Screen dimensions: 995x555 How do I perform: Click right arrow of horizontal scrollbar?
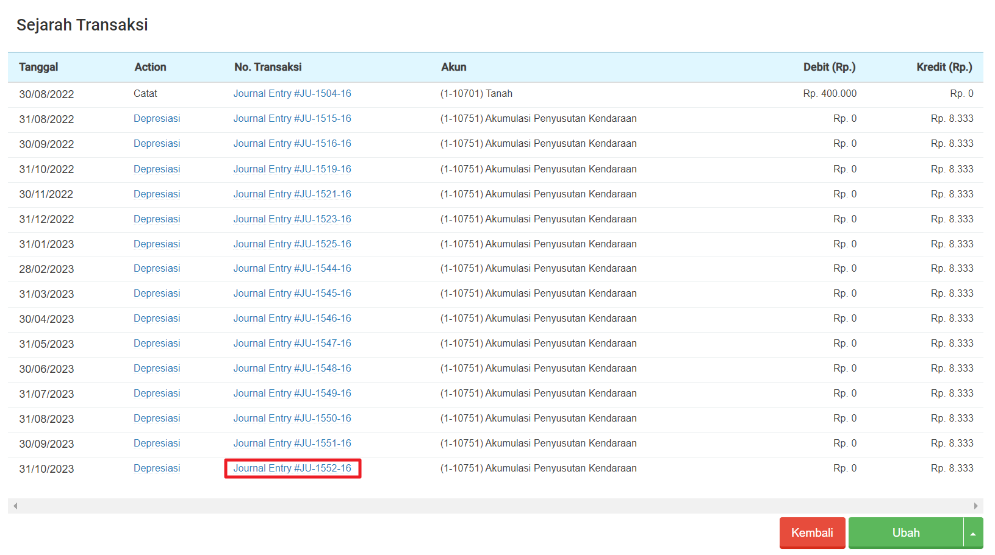[975, 506]
